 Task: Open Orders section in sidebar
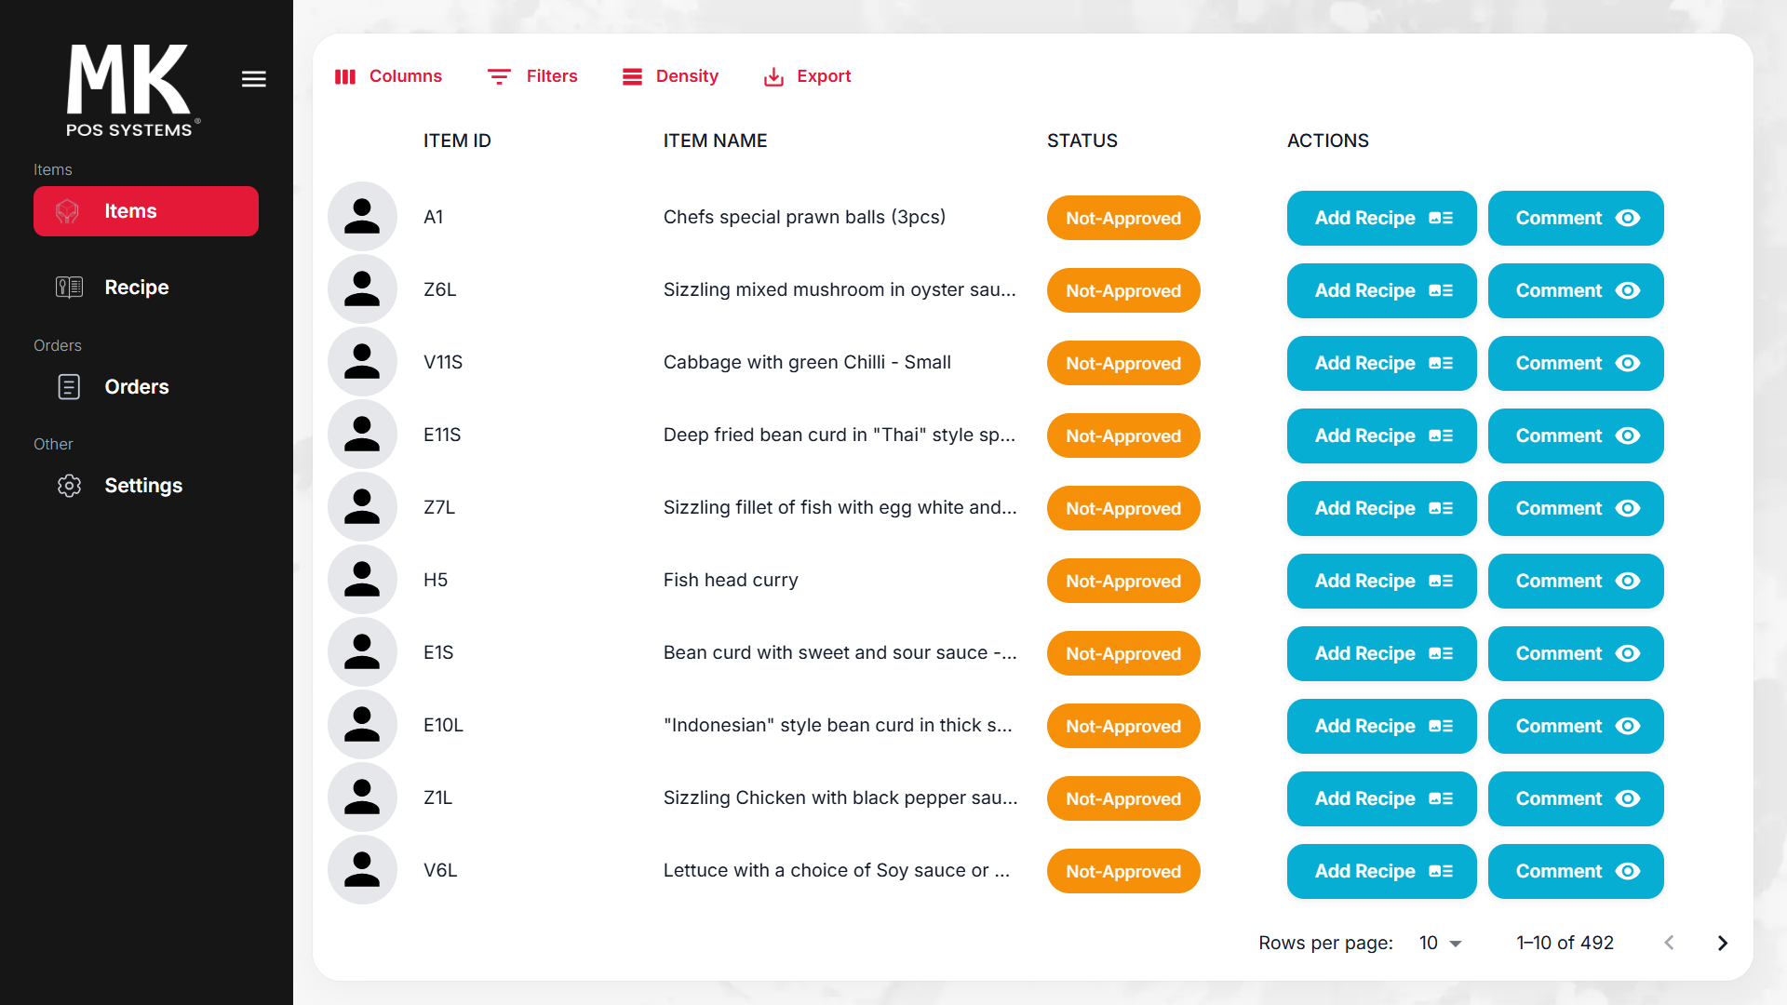coord(136,387)
